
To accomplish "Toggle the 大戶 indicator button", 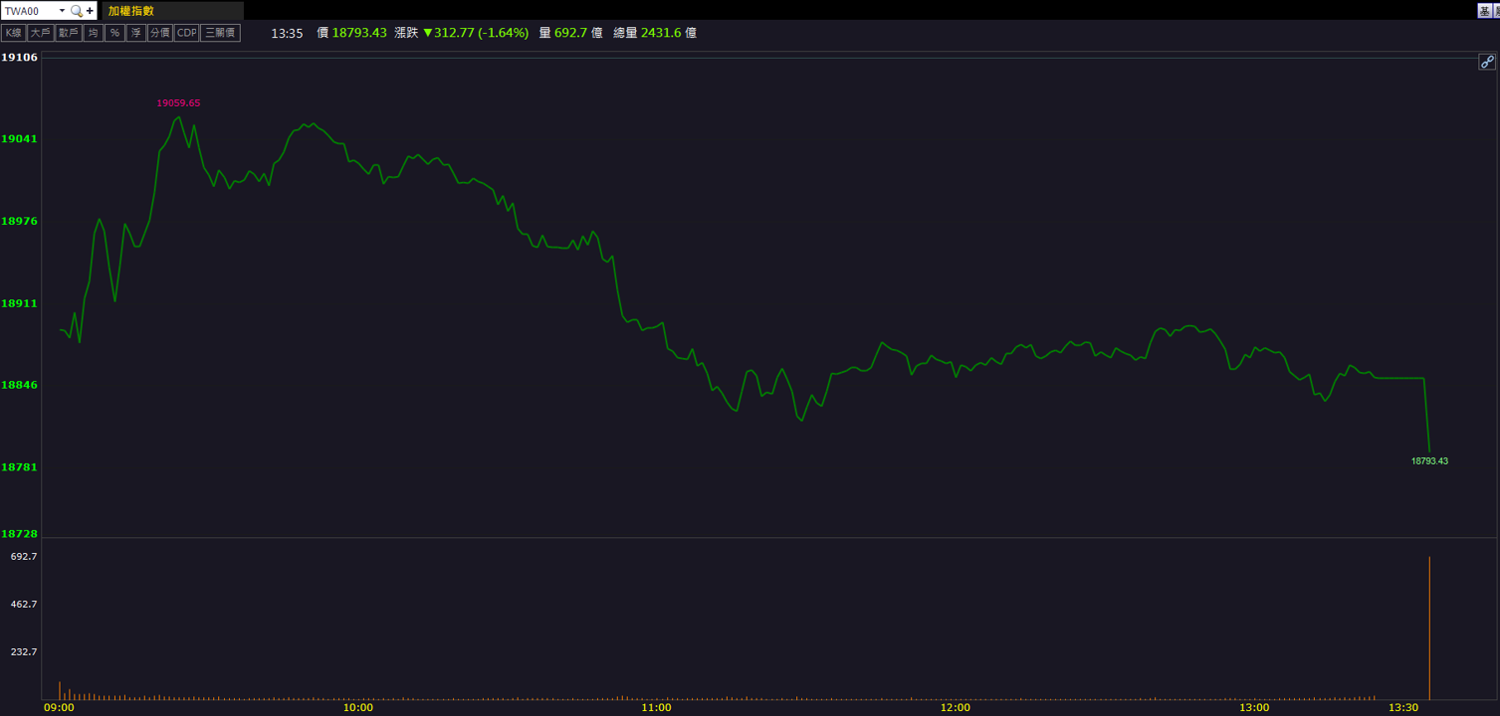I will click(x=41, y=33).
